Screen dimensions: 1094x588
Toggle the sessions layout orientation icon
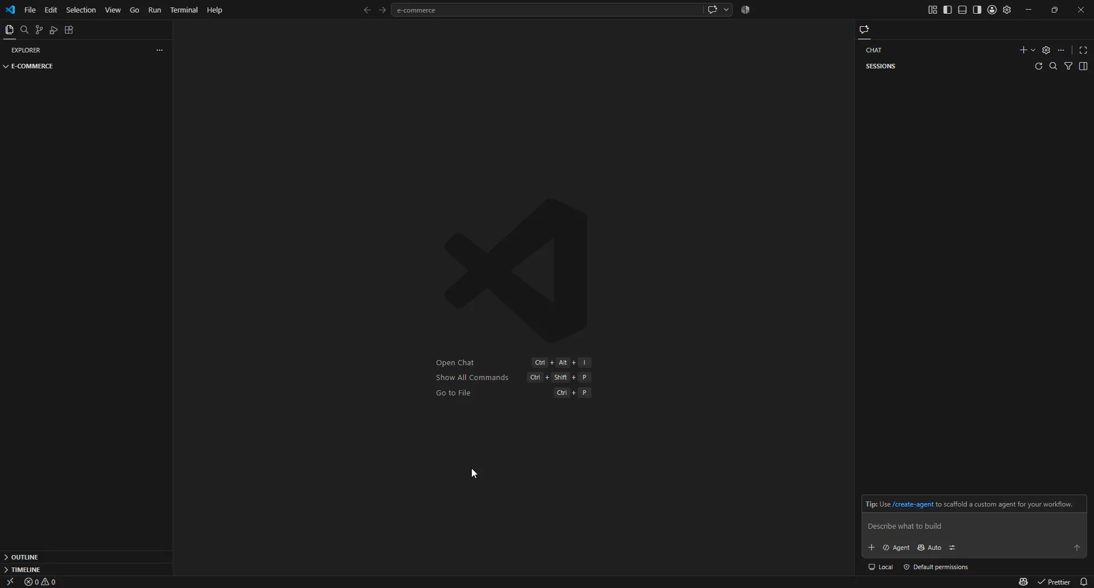(x=1083, y=66)
